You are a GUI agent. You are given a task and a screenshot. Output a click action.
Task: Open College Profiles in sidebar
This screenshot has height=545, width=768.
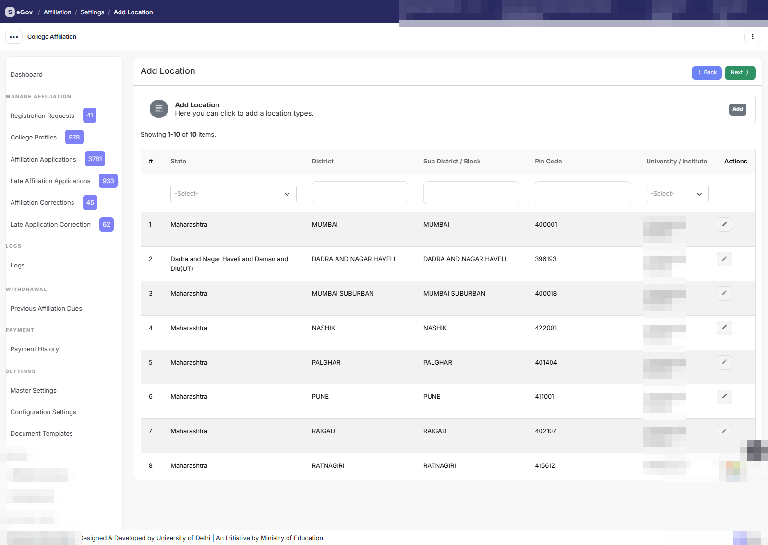point(34,137)
